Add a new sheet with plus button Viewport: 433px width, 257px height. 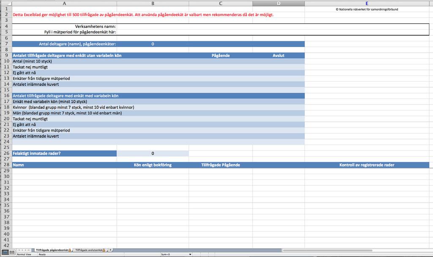click(110, 250)
